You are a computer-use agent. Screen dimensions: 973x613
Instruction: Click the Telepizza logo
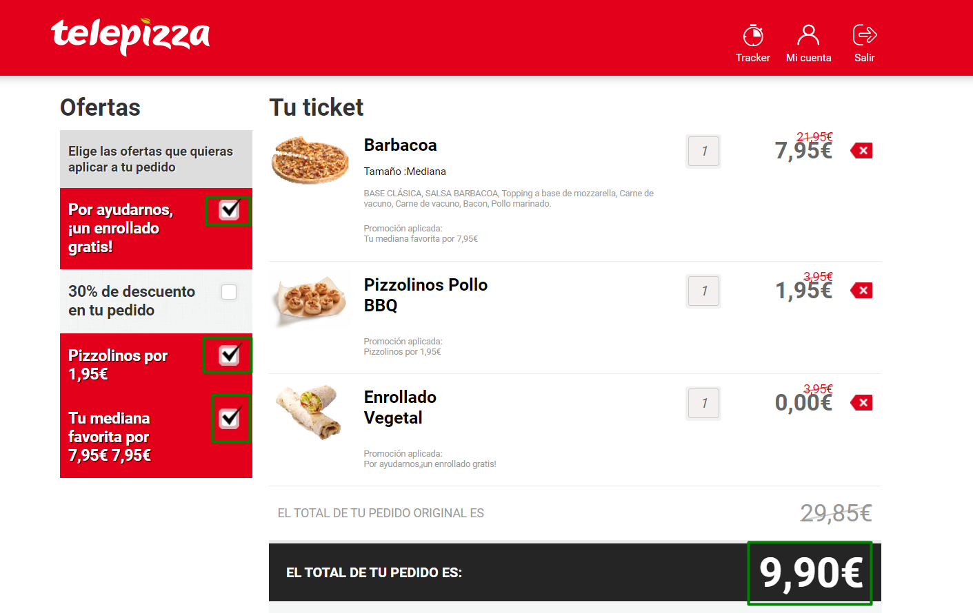[x=130, y=37]
